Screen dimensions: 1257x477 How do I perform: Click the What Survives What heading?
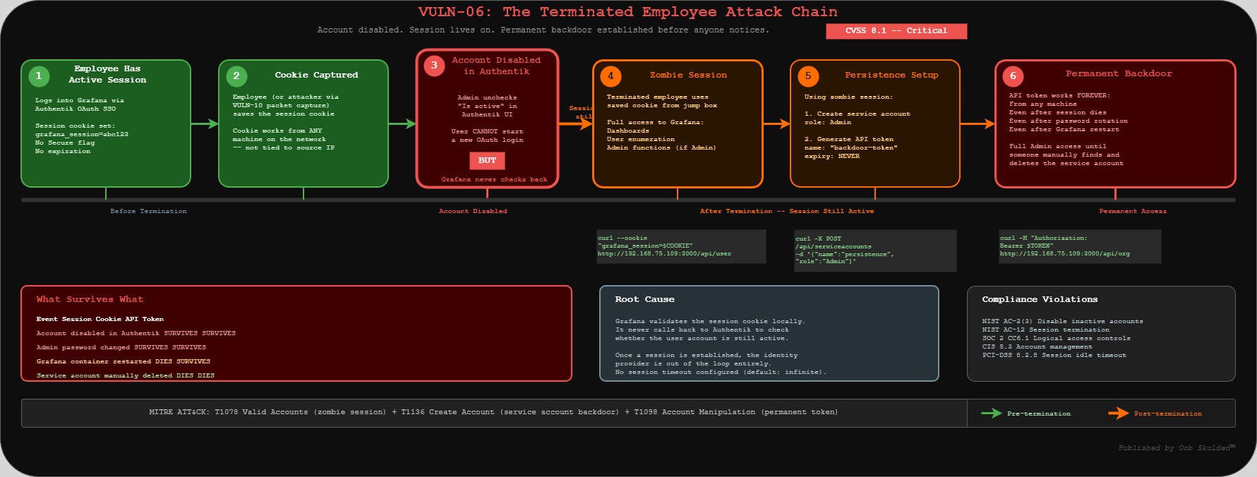coord(90,299)
